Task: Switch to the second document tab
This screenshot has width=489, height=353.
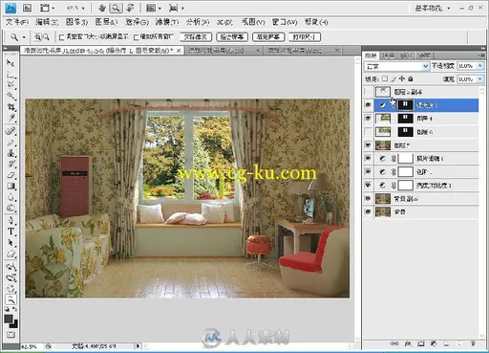Action: [223, 51]
